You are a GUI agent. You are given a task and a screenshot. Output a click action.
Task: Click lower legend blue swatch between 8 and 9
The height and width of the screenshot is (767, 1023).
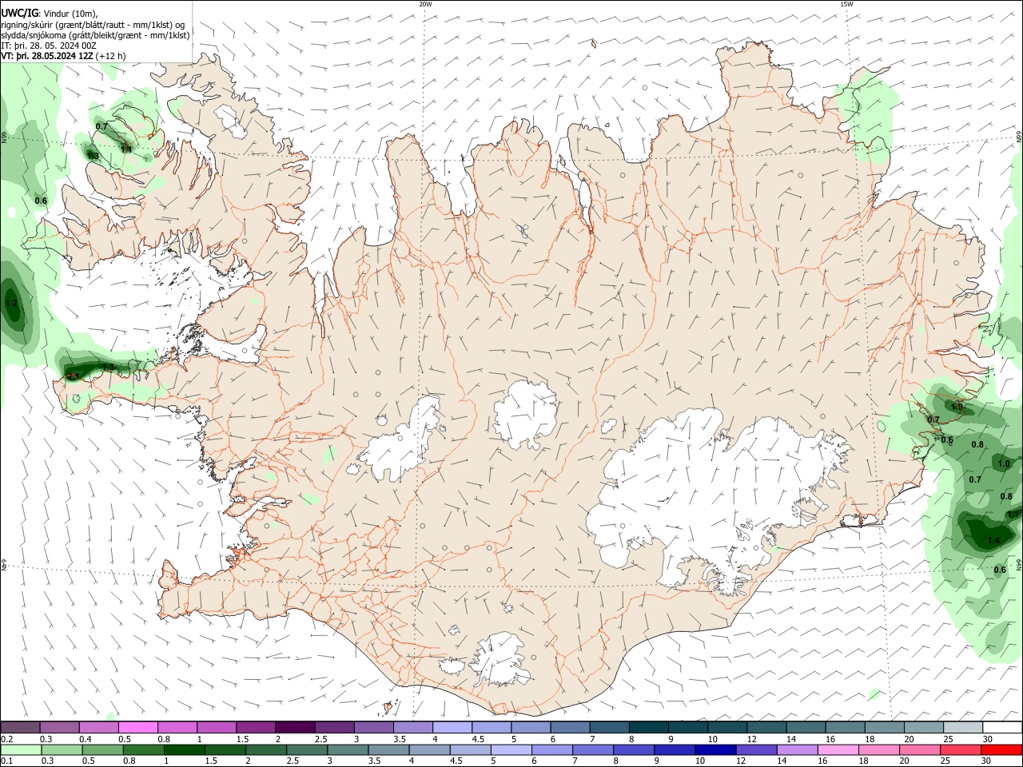(x=635, y=750)
